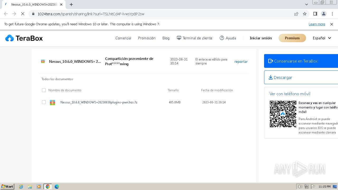This screenshot has height=190, width=338.
Task: Toggle the Chrome side panel
Action: 315,14
